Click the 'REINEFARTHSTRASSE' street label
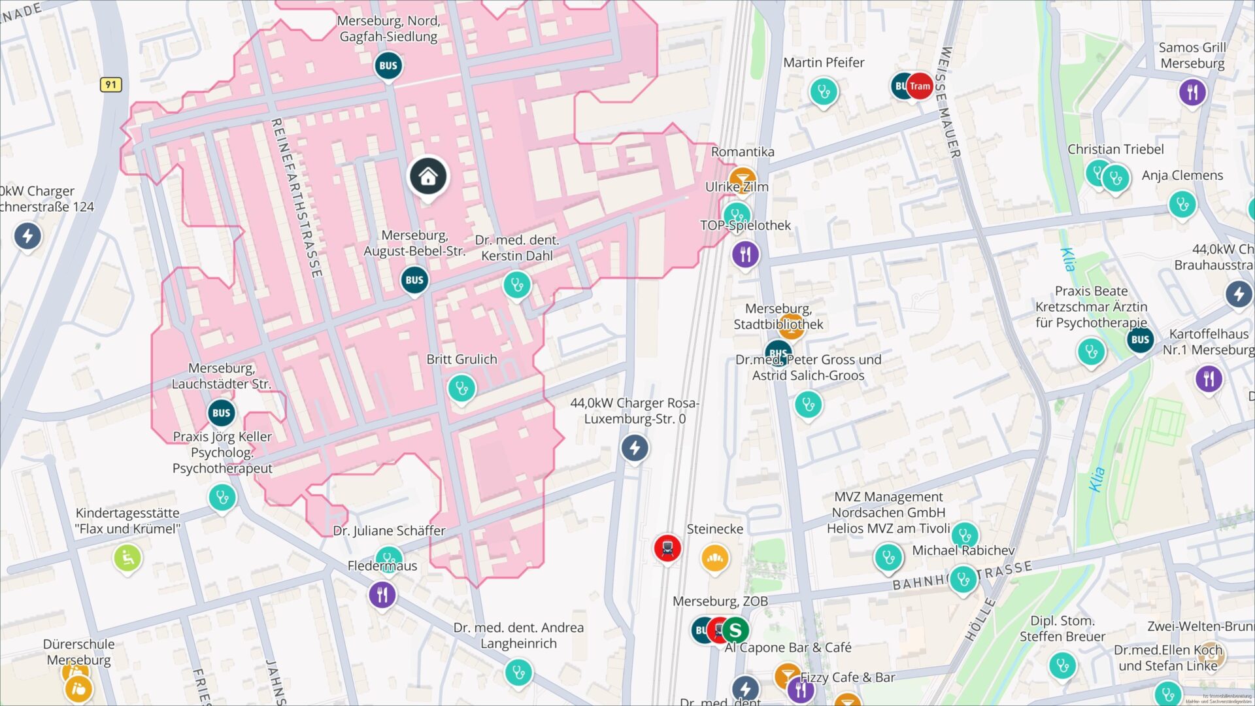This screenshot has width=1255, height=706. (x=297, y=198)
